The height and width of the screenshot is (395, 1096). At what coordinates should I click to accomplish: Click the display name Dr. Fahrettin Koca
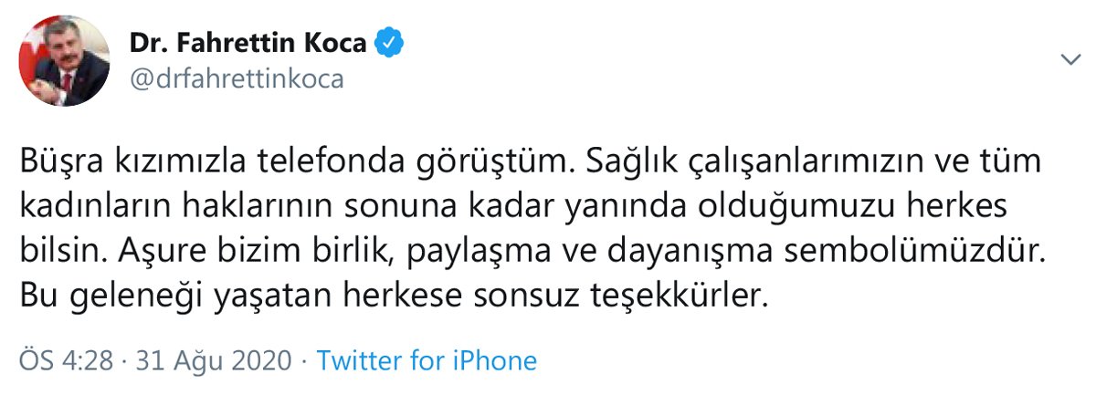[x=248, y=44]
